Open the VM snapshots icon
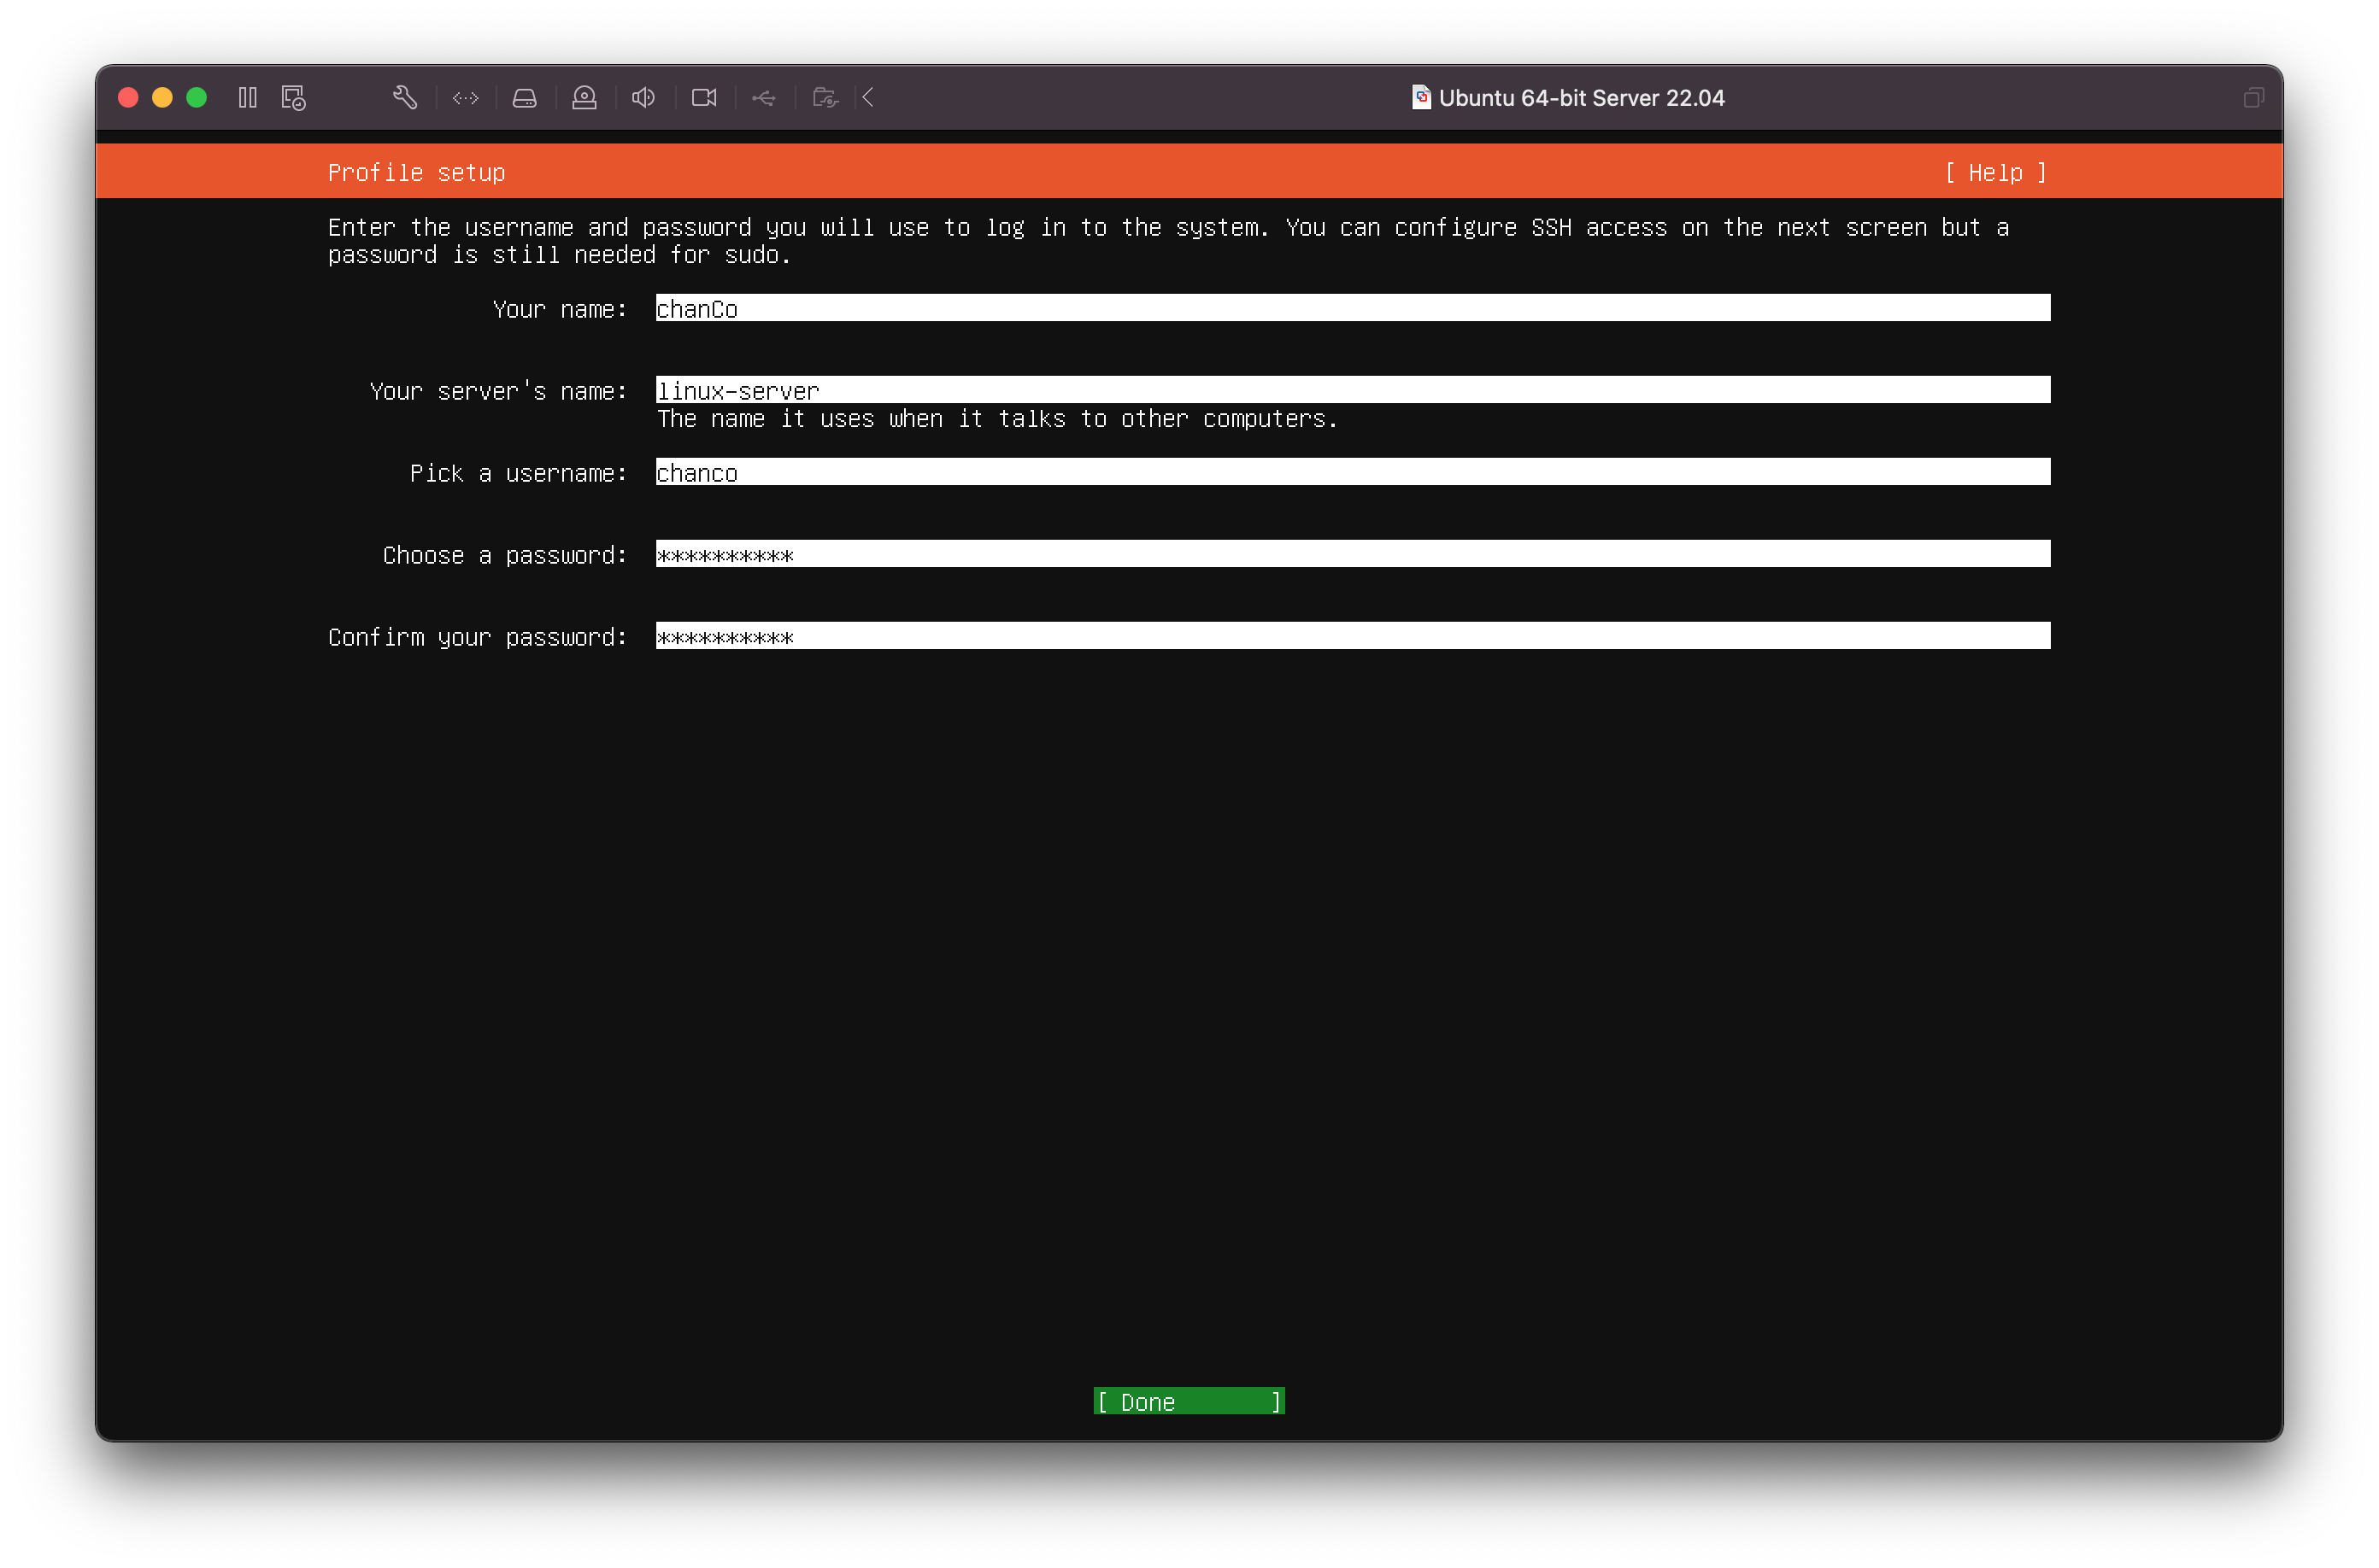This screenshot has height=1568, width=2379. 293,97
